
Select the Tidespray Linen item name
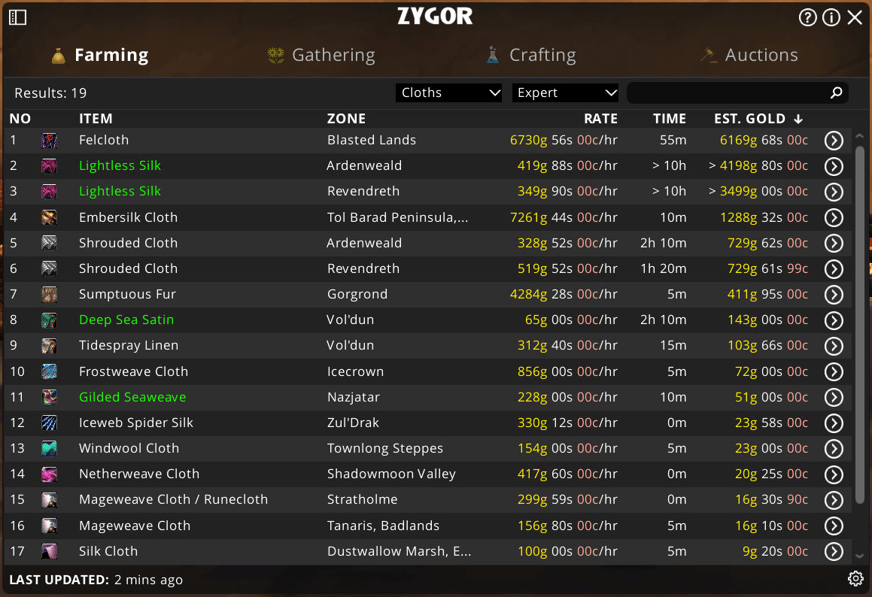[129, 346]
